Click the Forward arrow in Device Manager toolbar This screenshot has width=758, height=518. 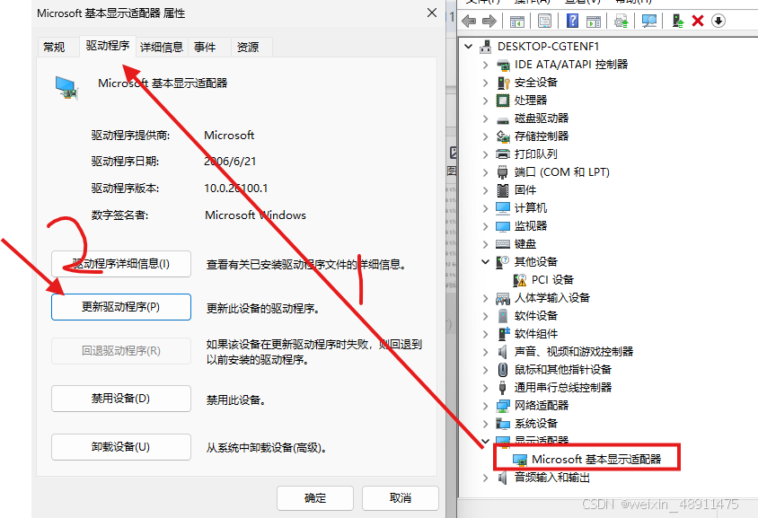[x=489, y=21]
